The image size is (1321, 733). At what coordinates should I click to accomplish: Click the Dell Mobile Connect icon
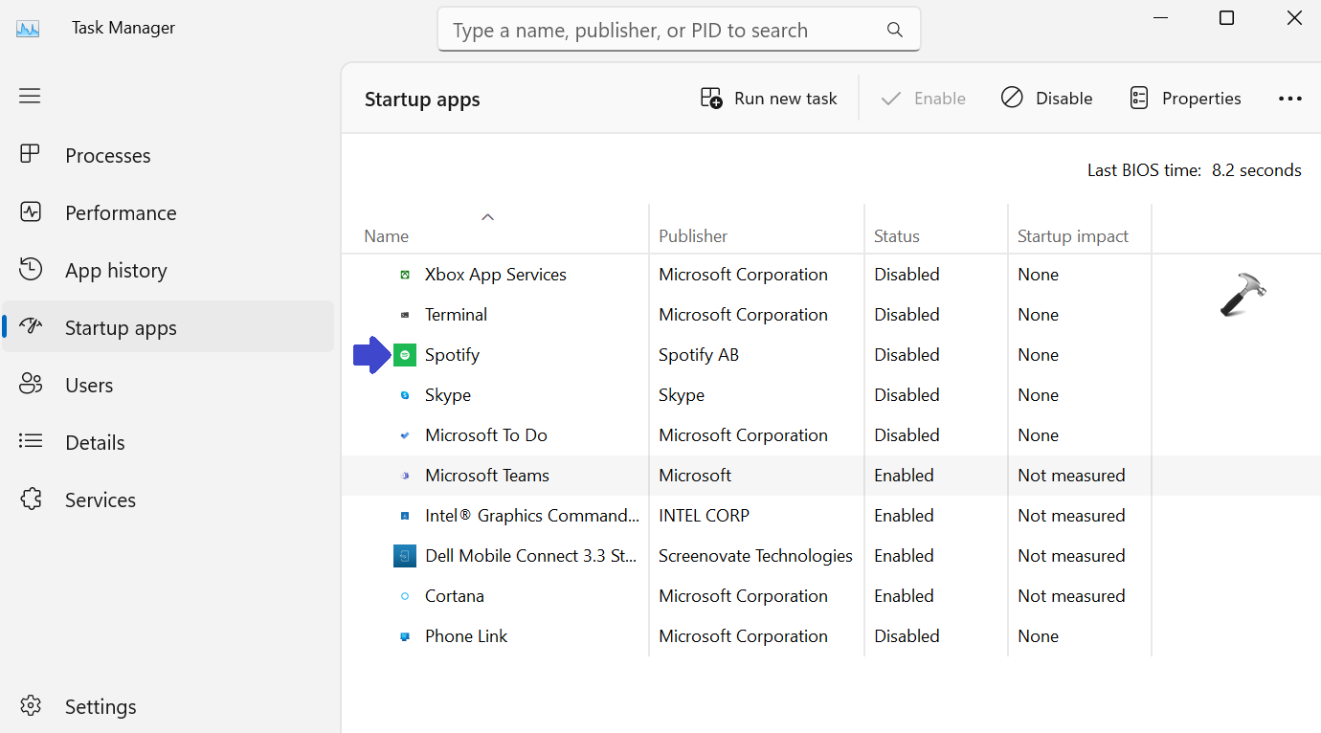[405, 556]
